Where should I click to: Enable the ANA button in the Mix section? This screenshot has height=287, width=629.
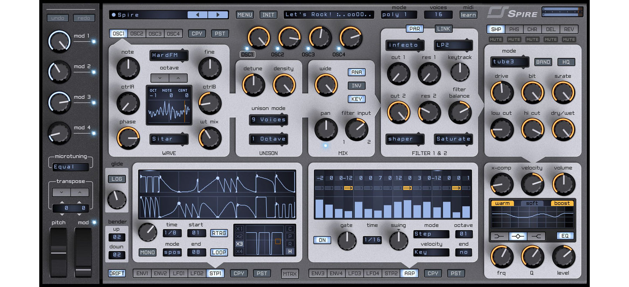click(x=356, y=72)
